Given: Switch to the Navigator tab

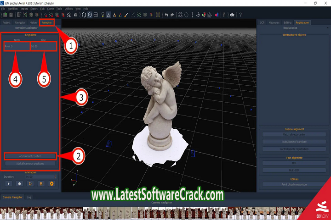Looking at the screenshot, I should 20,22.
